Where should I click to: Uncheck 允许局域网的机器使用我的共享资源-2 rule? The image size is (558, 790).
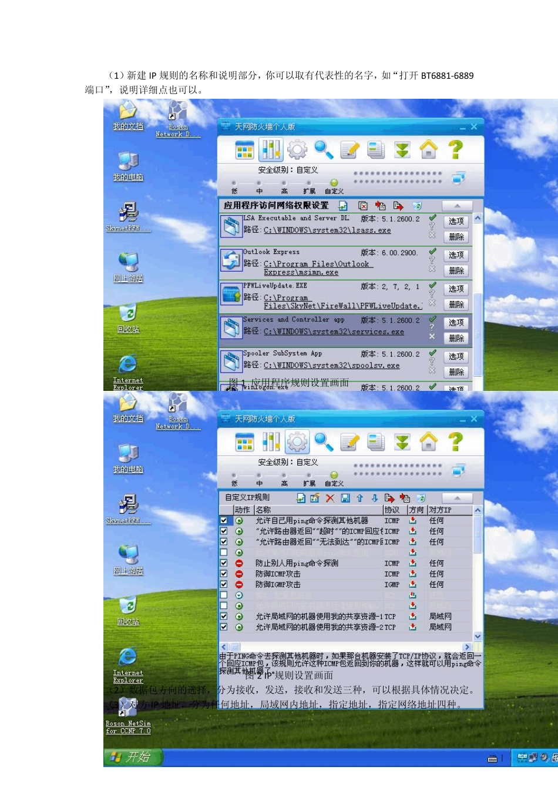click(224, 627)
